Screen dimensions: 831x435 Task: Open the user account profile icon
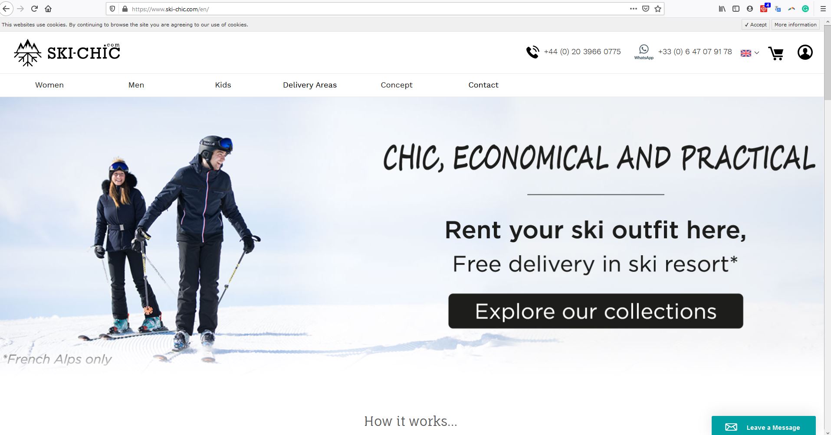click(805, 52)
